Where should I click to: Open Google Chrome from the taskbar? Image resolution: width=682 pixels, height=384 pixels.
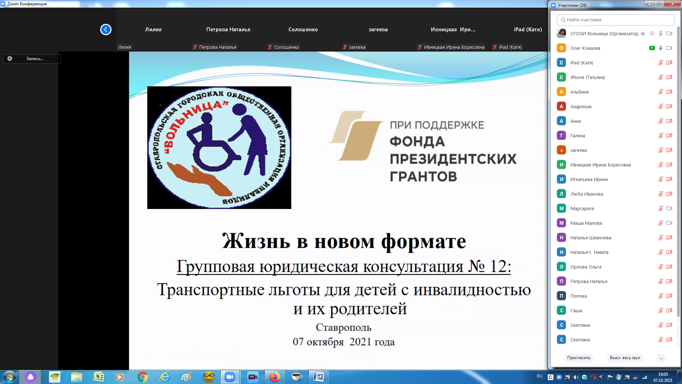click(142, 377)
